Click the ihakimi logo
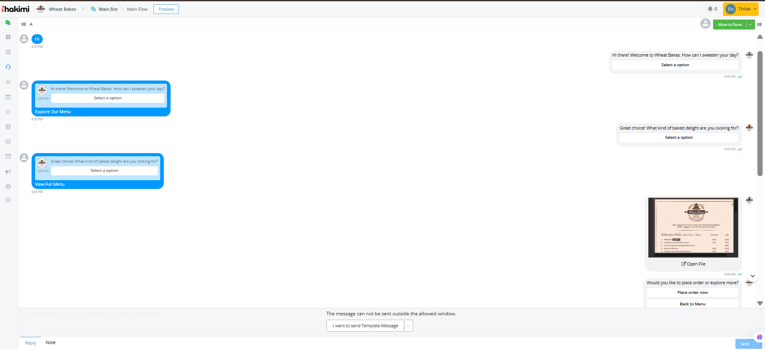This screenshot has height=350, width=765. click(x=16, y=9)
